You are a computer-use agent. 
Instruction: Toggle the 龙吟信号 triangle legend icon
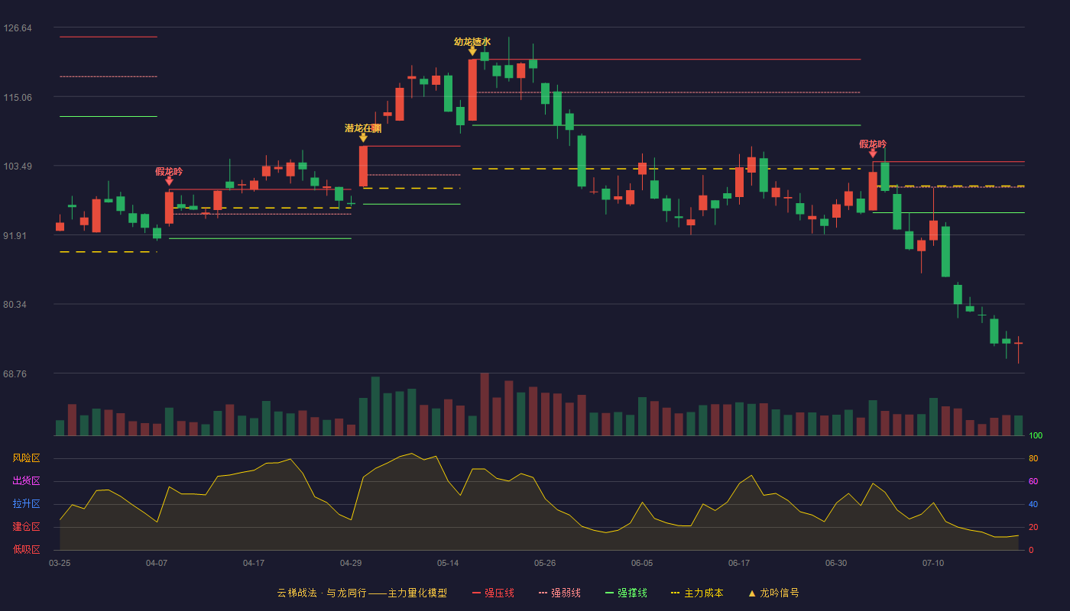tap(752, 593)
